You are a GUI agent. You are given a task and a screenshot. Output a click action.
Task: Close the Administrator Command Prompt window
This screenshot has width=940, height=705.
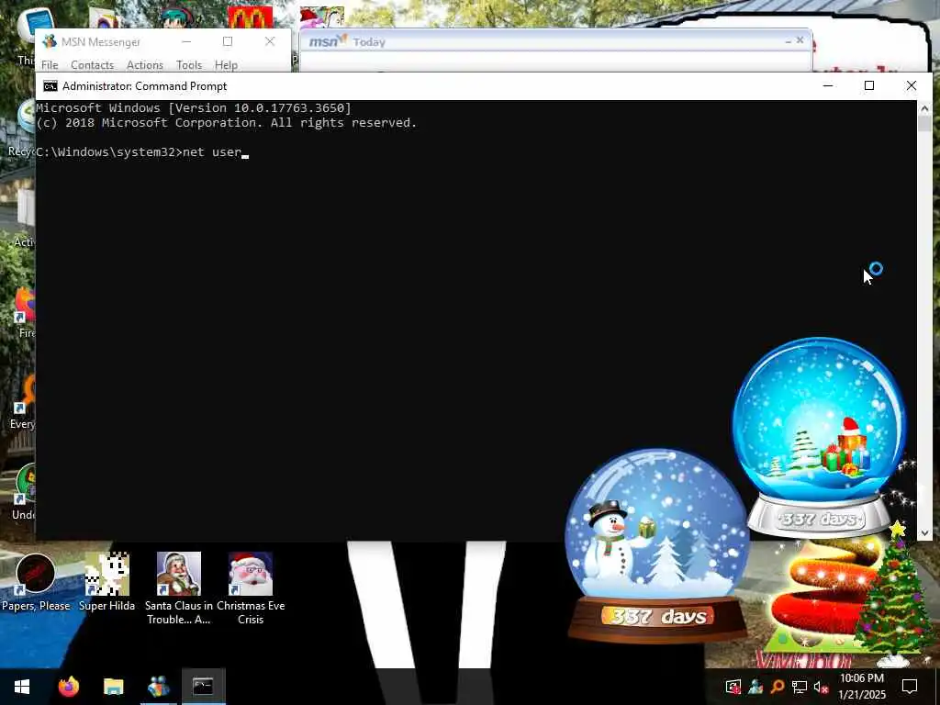tap(912, 85)
